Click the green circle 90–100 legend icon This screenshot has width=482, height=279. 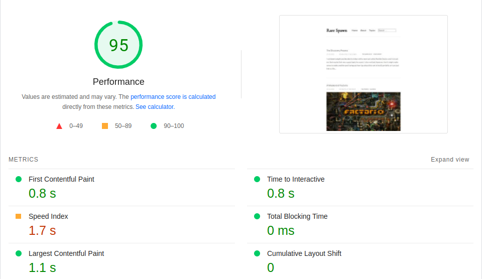(x=154, y=126)
